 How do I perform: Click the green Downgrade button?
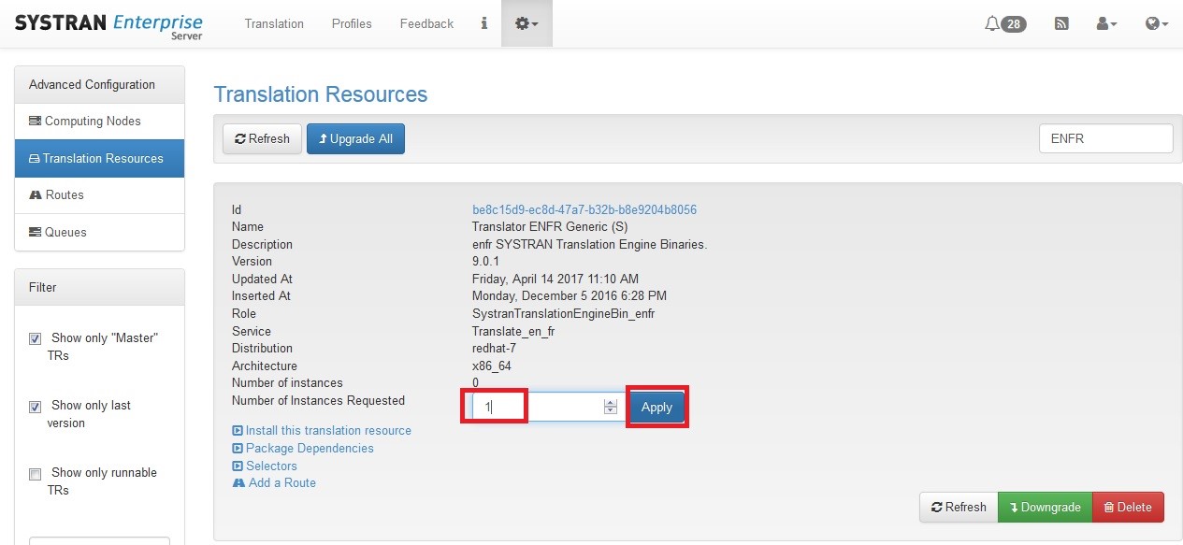(x=1045, y=507)
